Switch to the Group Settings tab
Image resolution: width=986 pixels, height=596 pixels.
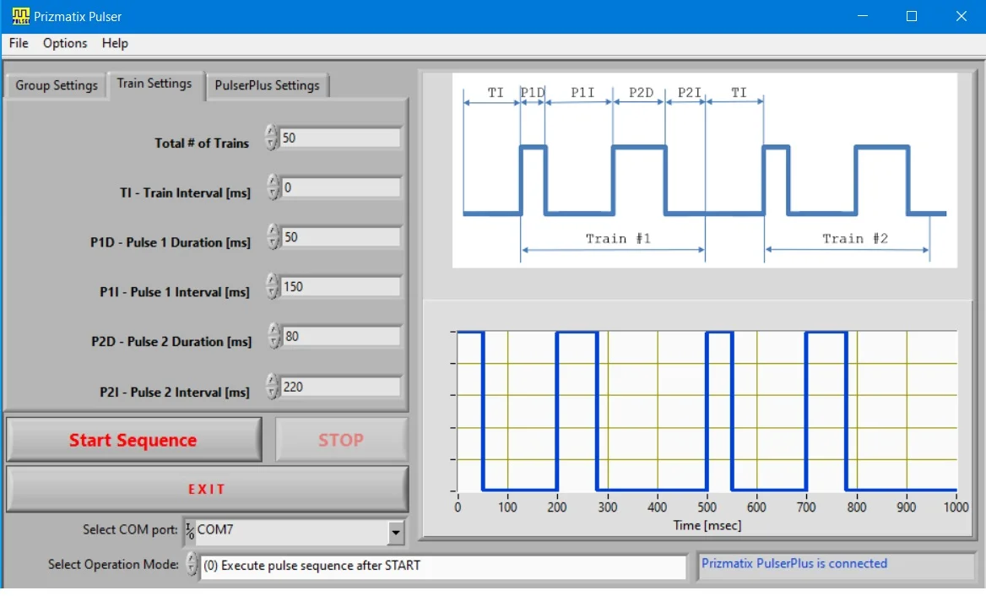coord(55,85)
